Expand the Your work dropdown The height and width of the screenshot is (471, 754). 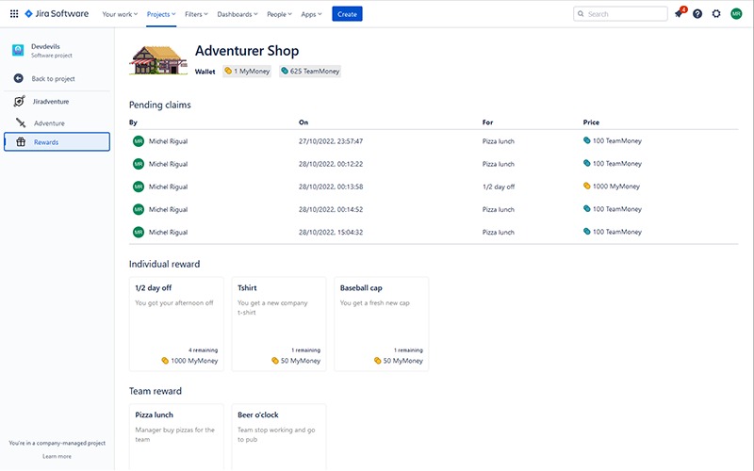pos(120,14)
